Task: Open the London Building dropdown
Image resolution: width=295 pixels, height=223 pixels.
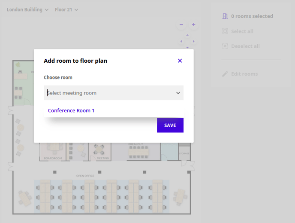Action: coord(27,9)
